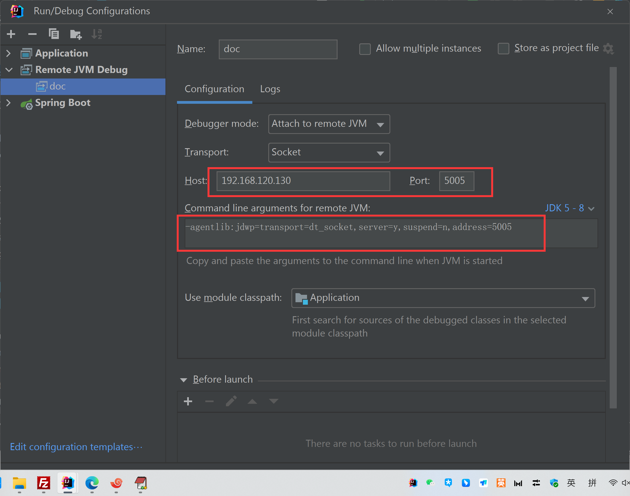The width and height of the screenshot is (630, 496).
Task: Open File Explorer from taskbar
Action: tap(20, 483)
